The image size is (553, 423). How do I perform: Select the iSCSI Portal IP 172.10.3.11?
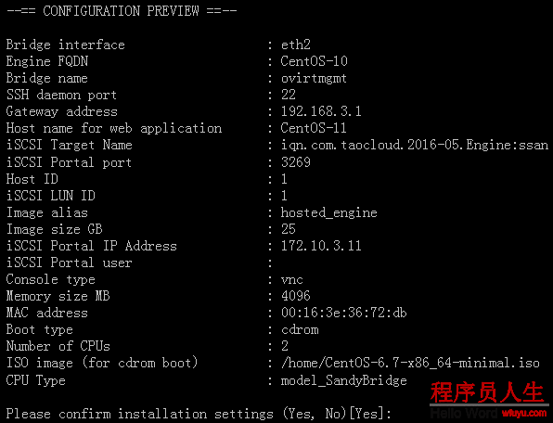(x=321, y=246)
